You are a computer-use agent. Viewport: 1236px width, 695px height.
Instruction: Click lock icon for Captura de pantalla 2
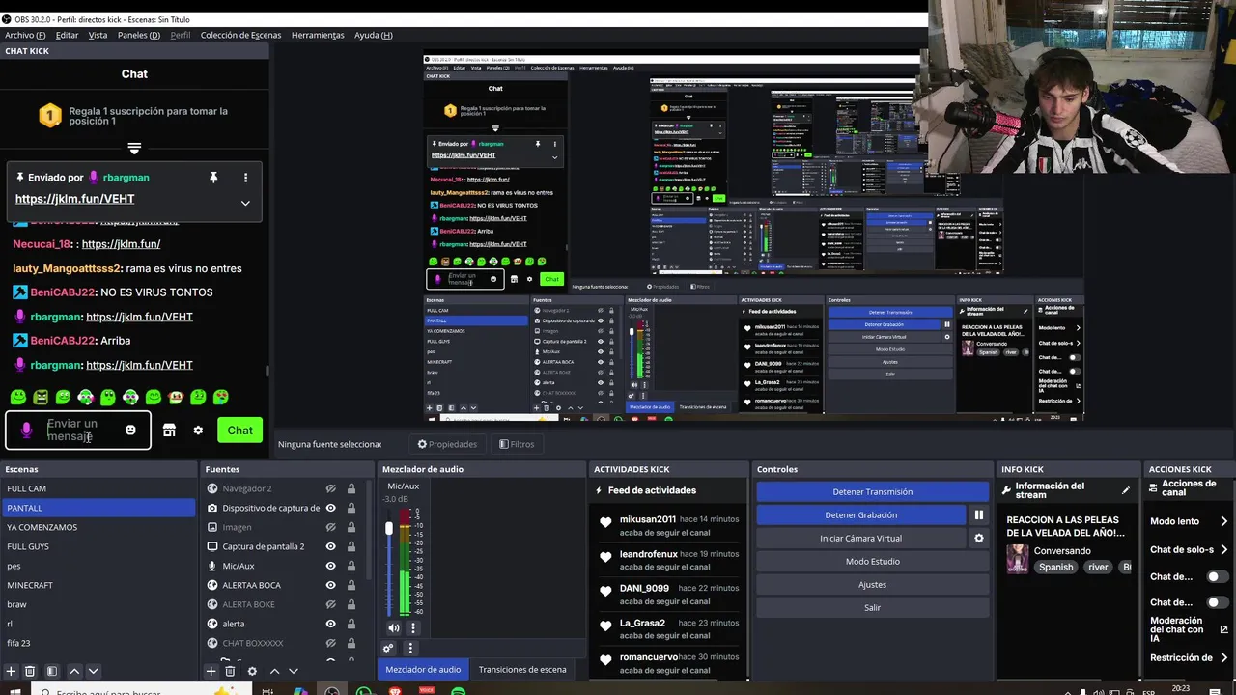[x=351, y=546]
